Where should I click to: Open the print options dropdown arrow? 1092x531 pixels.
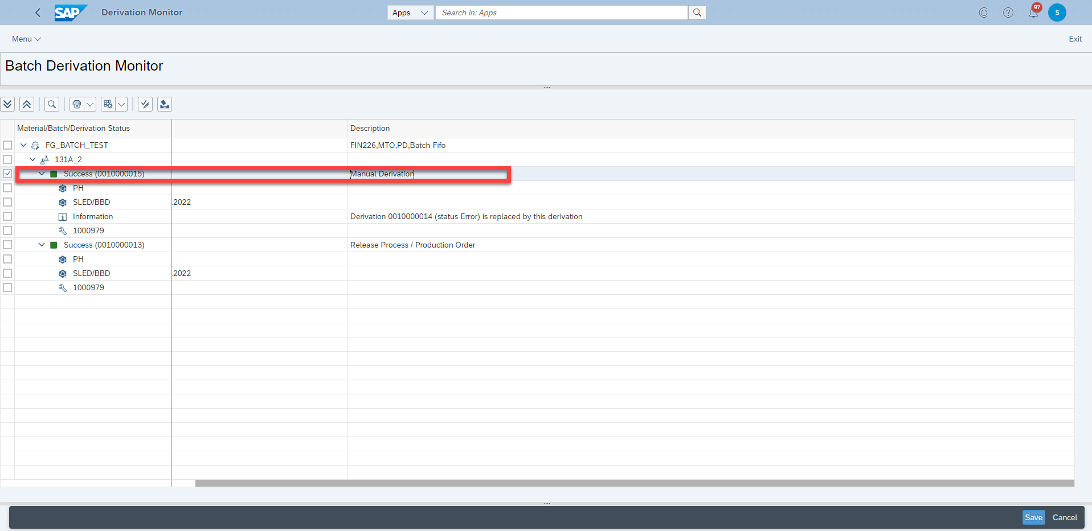[x=90, y=104]
